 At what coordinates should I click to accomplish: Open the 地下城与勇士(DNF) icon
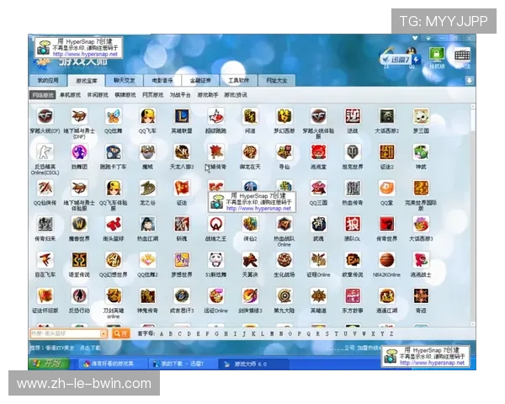(79, 116)
